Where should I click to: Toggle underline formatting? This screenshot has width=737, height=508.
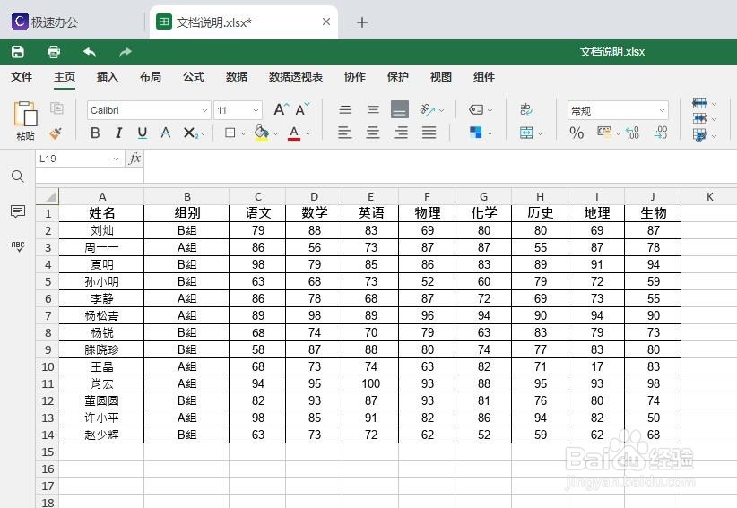[143, 133]
